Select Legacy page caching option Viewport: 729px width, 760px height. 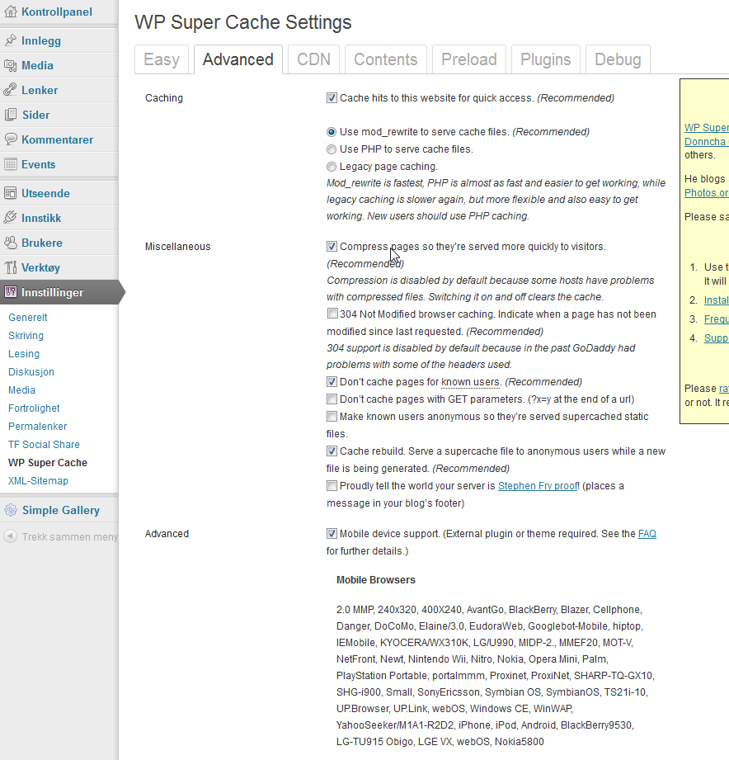(332, 167)
